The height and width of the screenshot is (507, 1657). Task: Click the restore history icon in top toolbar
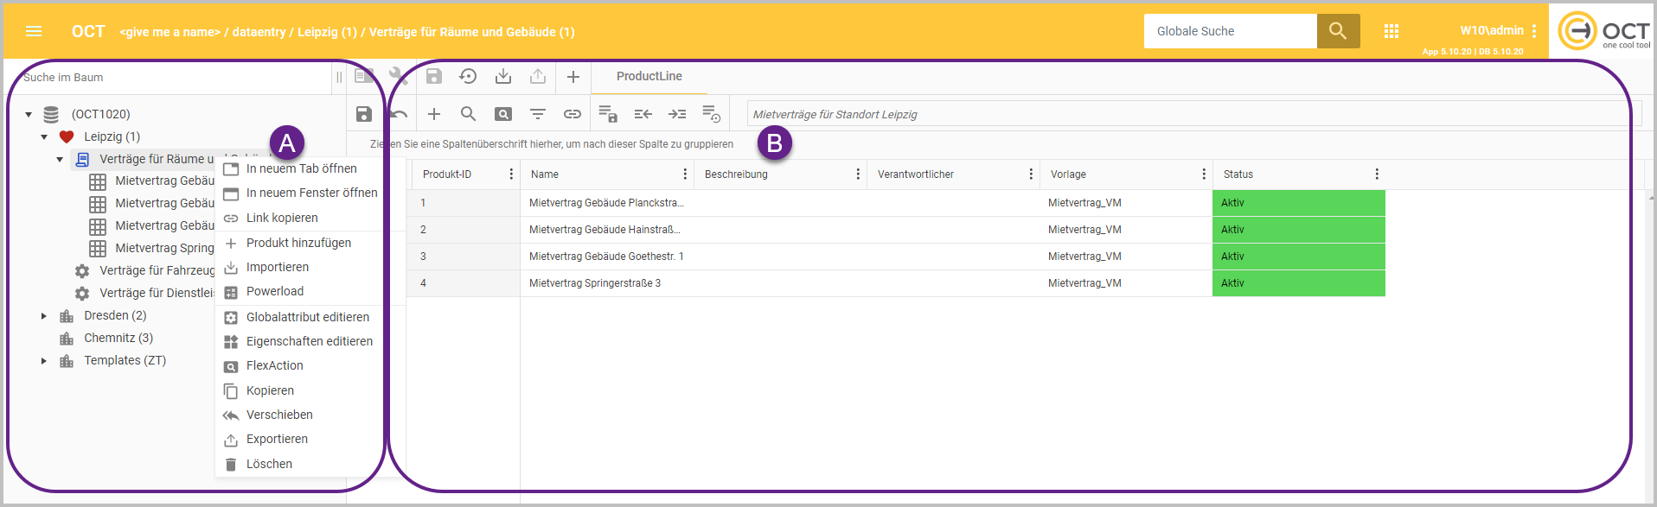pos(468,76)
